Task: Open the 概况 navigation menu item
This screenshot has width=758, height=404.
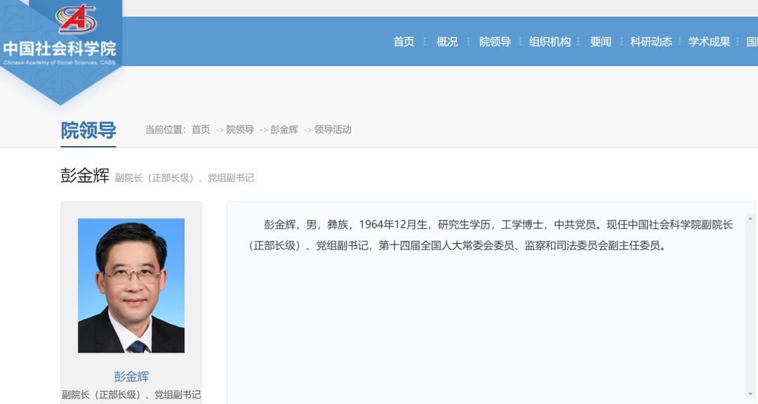Action: point(446,42)
